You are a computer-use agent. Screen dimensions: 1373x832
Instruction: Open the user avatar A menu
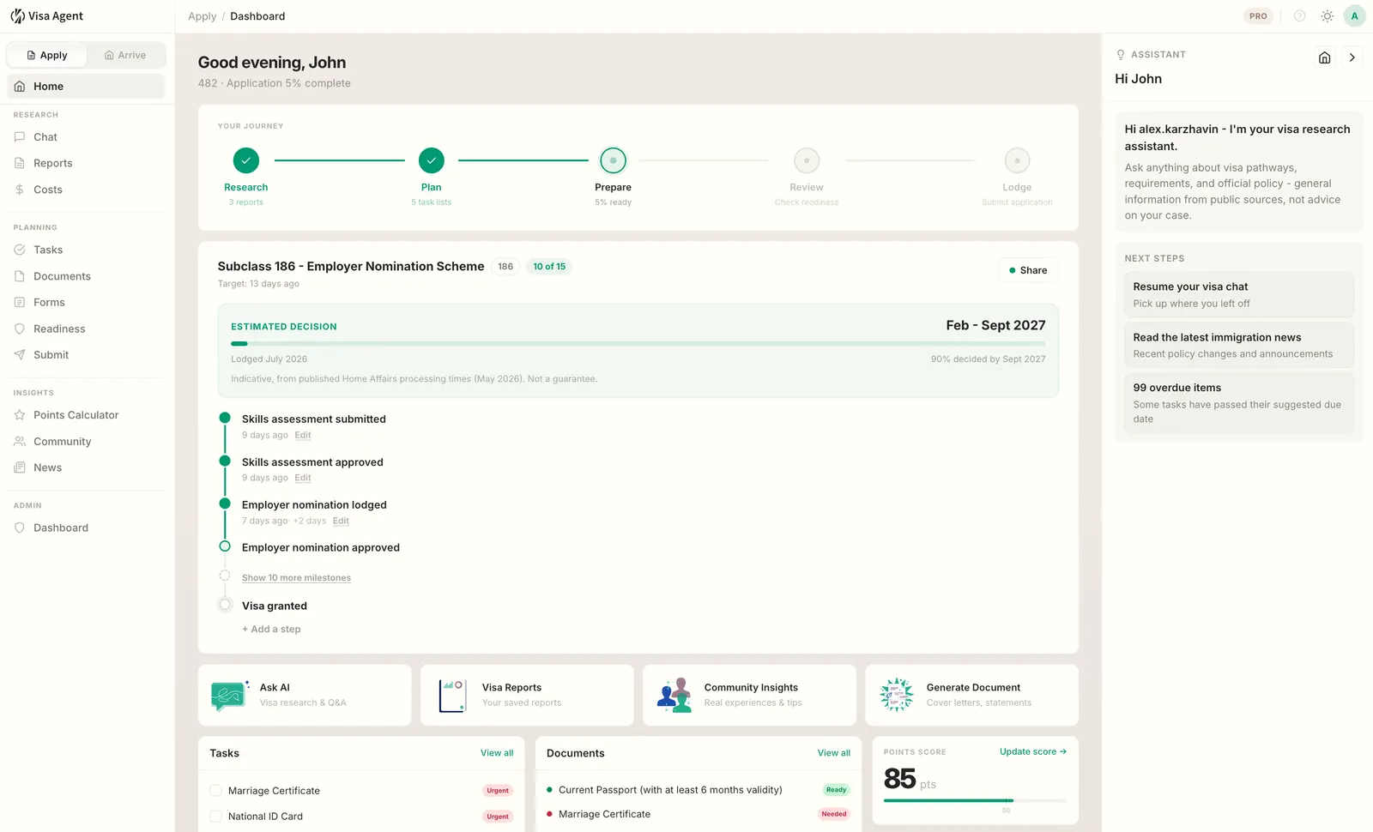point(1355,16)
